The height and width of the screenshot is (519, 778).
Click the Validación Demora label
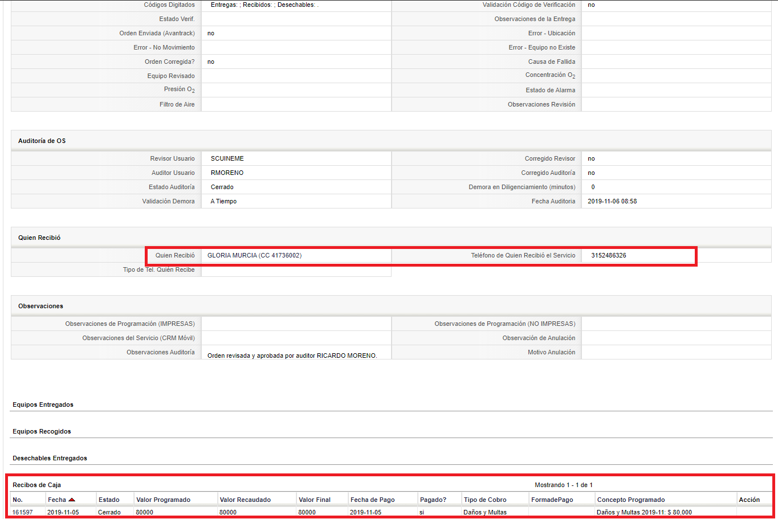(x=169, y=201)
